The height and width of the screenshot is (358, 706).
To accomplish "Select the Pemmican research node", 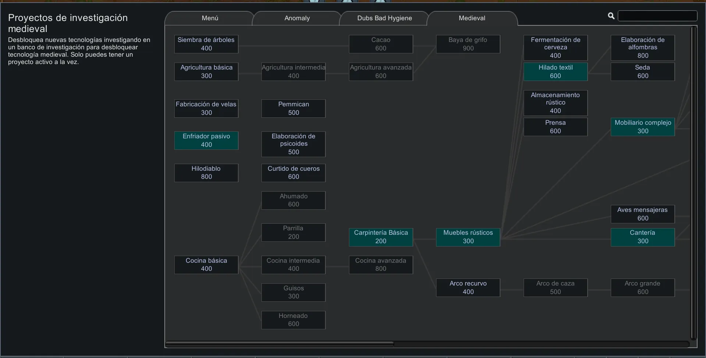I will [293, 109].
